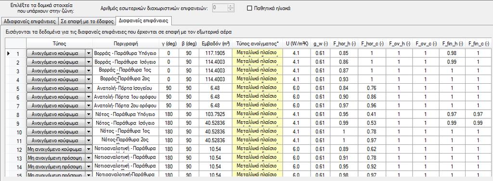The image size is (493, 181).
Task: Click description Βορράς - Παράθυρα Υπόγειο
Action: [126, 53]
